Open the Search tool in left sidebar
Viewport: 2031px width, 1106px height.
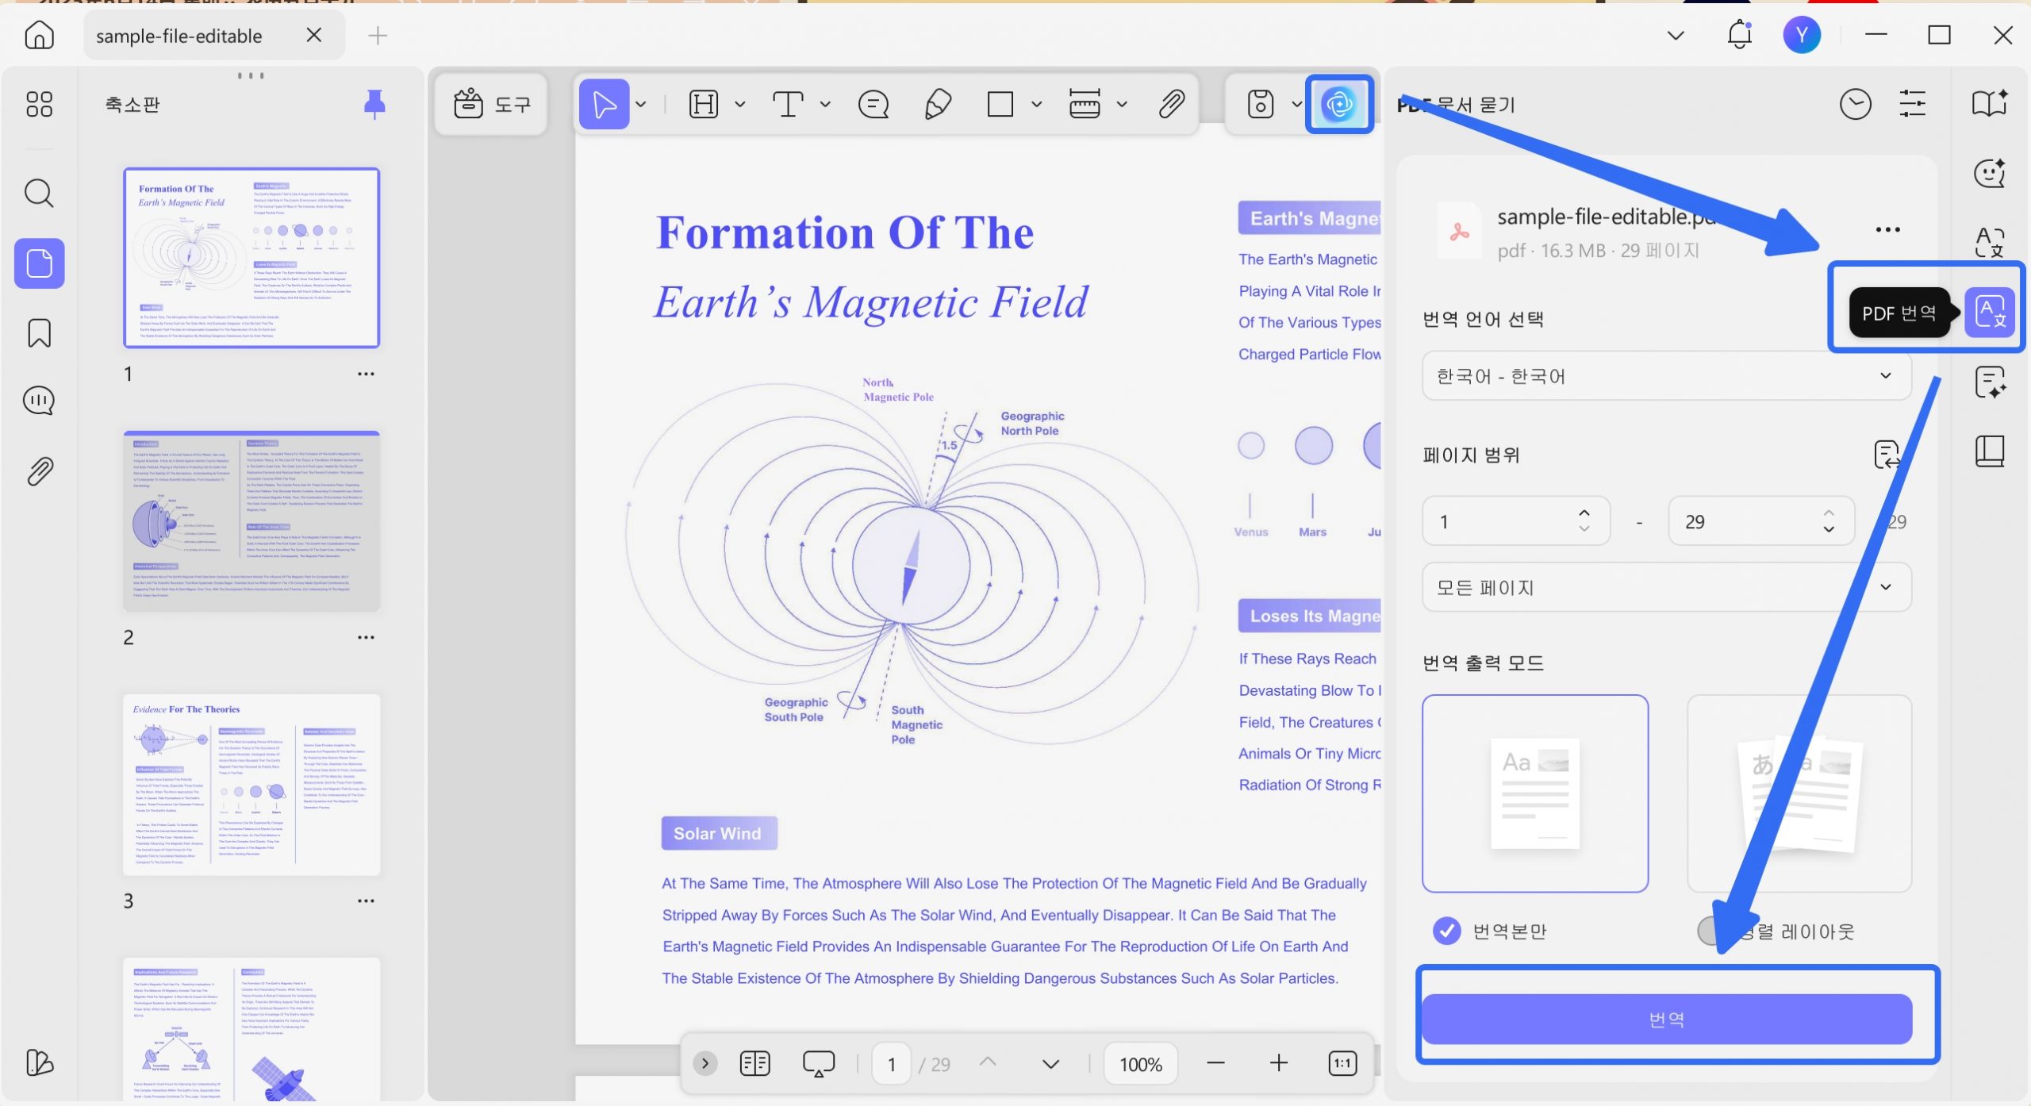[39, 193]
